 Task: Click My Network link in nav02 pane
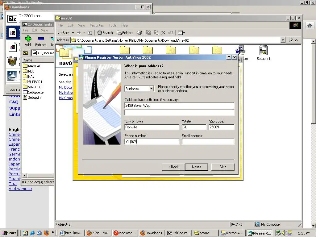(66, 93)
